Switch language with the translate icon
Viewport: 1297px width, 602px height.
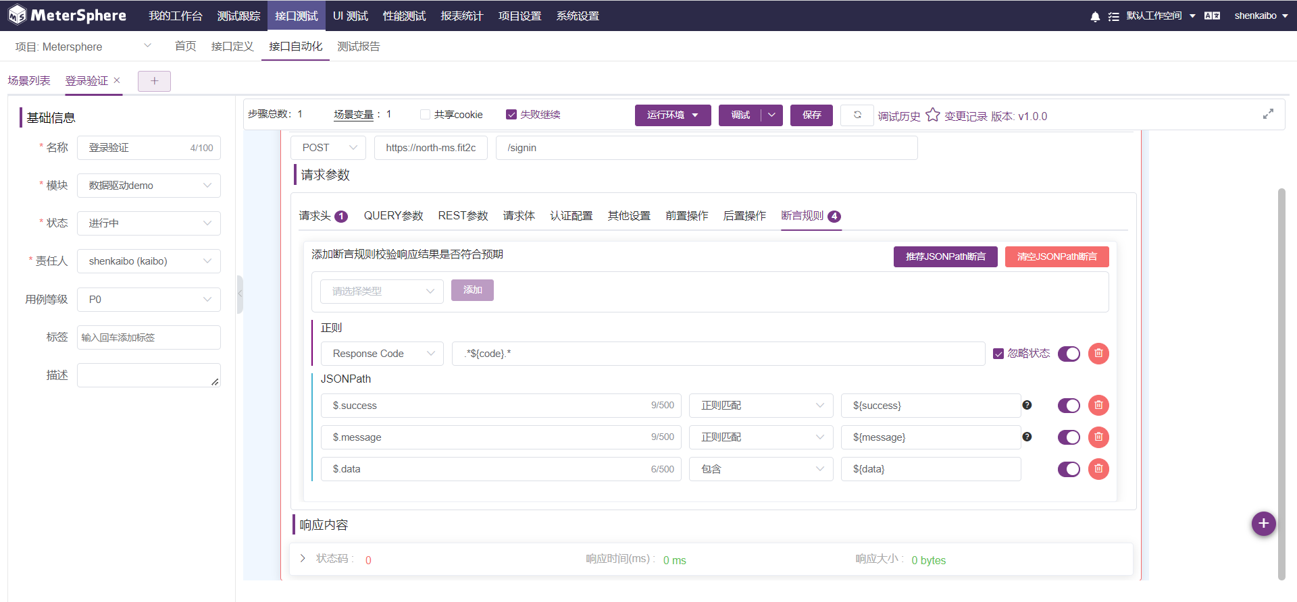pyautogui.click(x=1212, y=16)
